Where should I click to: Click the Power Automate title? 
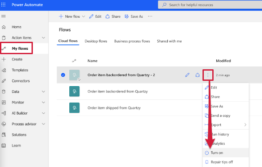click(27, 5)
